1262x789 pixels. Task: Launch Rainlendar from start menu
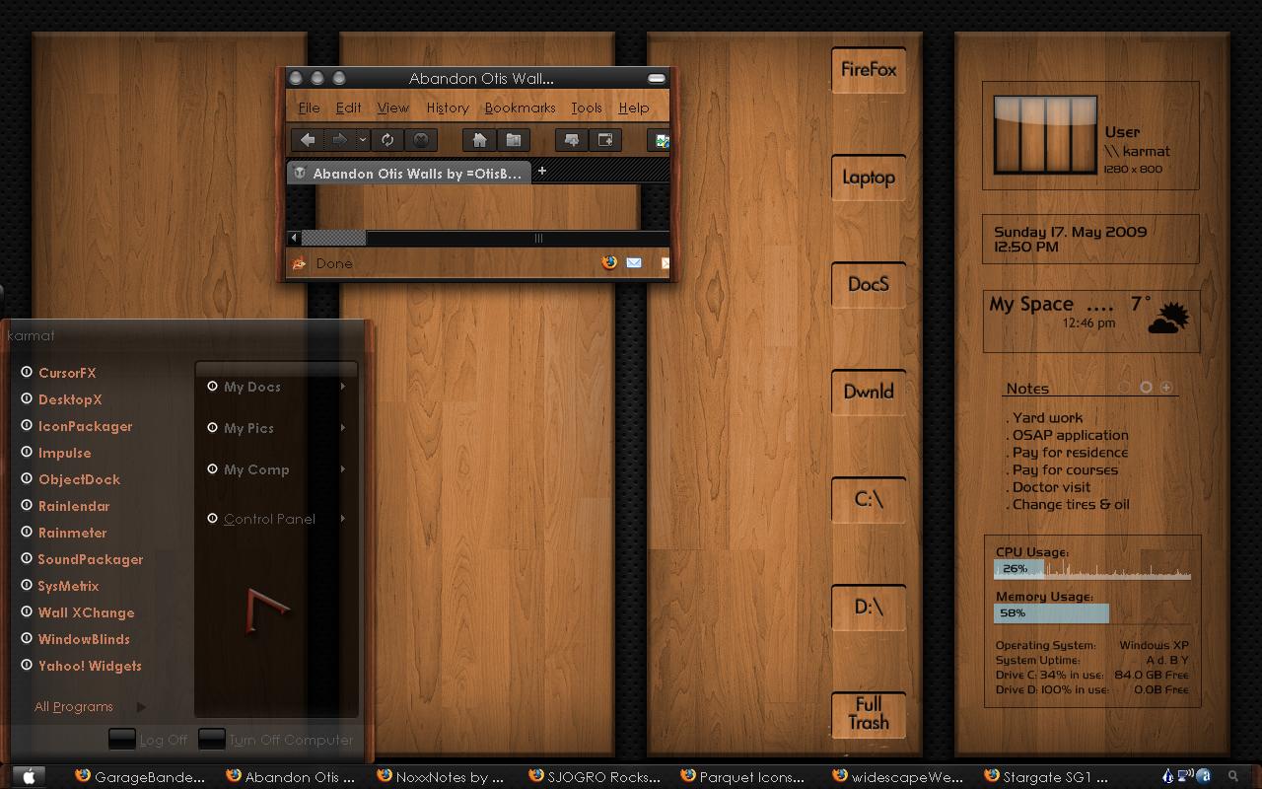click(x=74, y=506)
